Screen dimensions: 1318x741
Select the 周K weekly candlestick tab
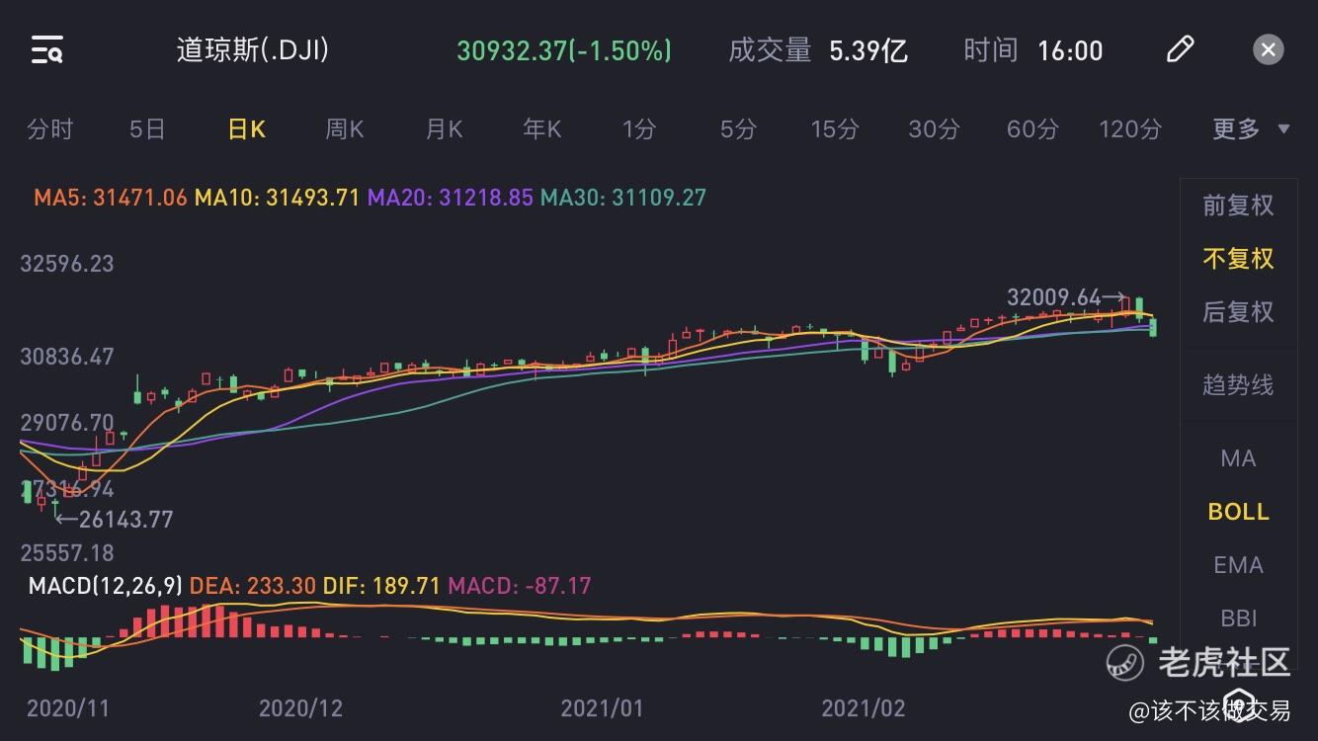345,128
